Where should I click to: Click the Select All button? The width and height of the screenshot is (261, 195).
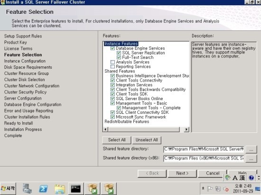coord(117,140)
